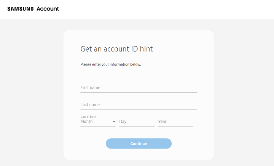Focus the Last name text field
This screenshot has height=166, width=274.
click(x=139, y=105)
